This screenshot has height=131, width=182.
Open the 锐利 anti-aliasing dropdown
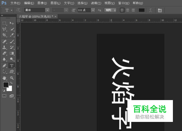point(110,10)
